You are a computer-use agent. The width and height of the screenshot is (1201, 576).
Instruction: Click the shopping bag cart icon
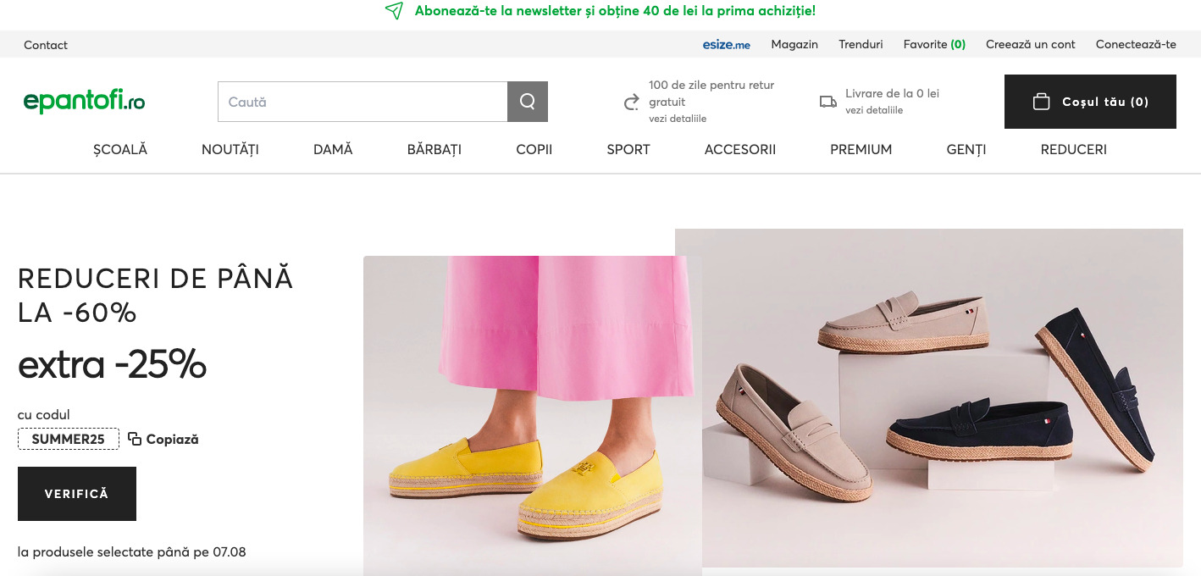click(x=1041, y=102)
